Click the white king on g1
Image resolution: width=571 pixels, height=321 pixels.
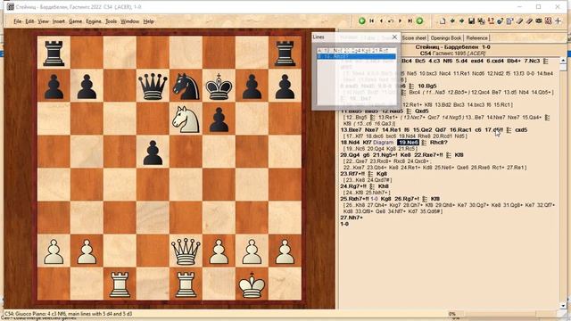tap(252, 284)
